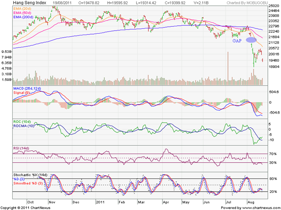Click the 22796 price axis label
Viewport: 281px width, 210px height.
[x=274, y=26]
